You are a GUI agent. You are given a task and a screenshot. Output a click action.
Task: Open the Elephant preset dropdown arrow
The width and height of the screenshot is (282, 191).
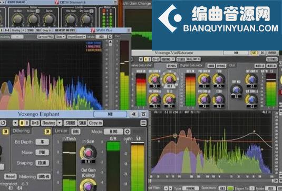(x=15, y=123)
